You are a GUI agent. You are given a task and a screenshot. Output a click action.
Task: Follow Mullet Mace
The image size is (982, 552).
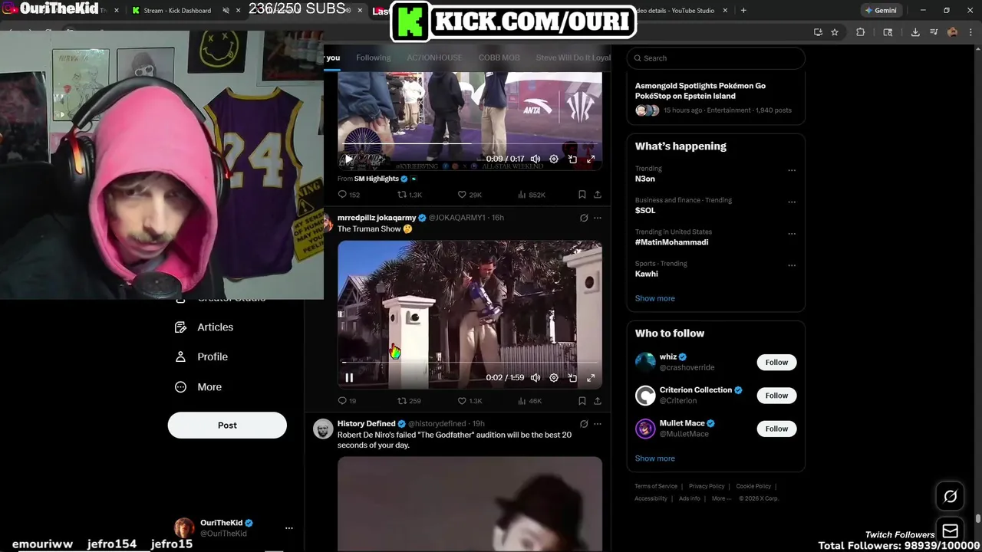(776, 429)
